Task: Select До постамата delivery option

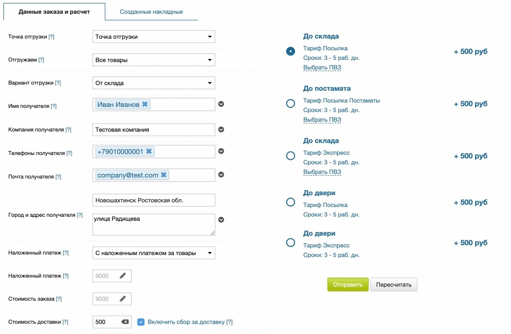Action: point(291,103)
